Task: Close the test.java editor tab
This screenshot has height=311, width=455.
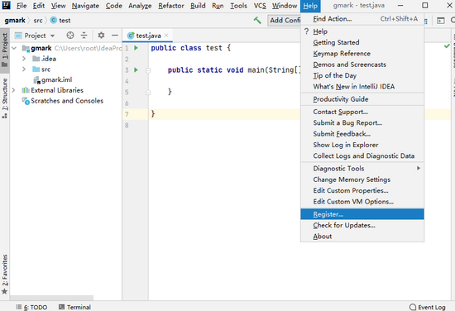Action: point(166,36)
